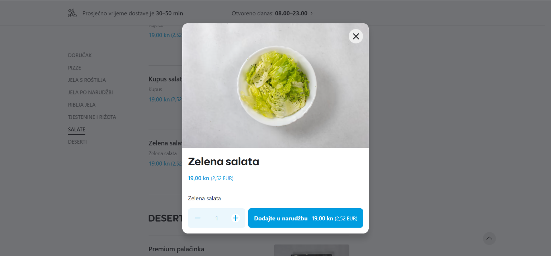This screenshot has height=256, width=551.
Task: Click the quantity number field
Action: tap(217, 218)
